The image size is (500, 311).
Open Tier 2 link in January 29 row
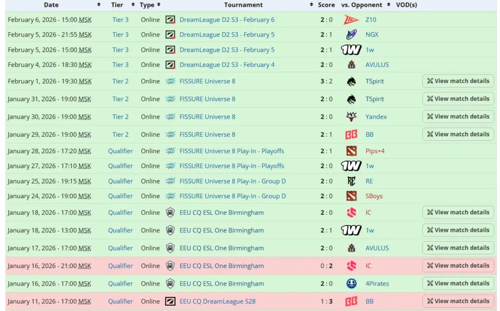pyautogui.click(x=121, y=134)
